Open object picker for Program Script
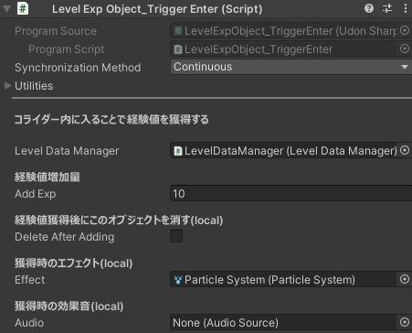 tap(405, 48)
